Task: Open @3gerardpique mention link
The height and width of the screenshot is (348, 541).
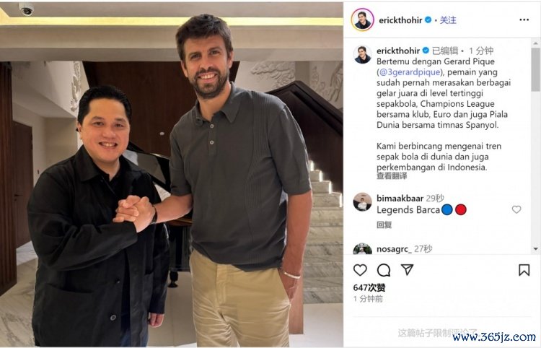Action: pyautogui.click(x=410, y=72)
